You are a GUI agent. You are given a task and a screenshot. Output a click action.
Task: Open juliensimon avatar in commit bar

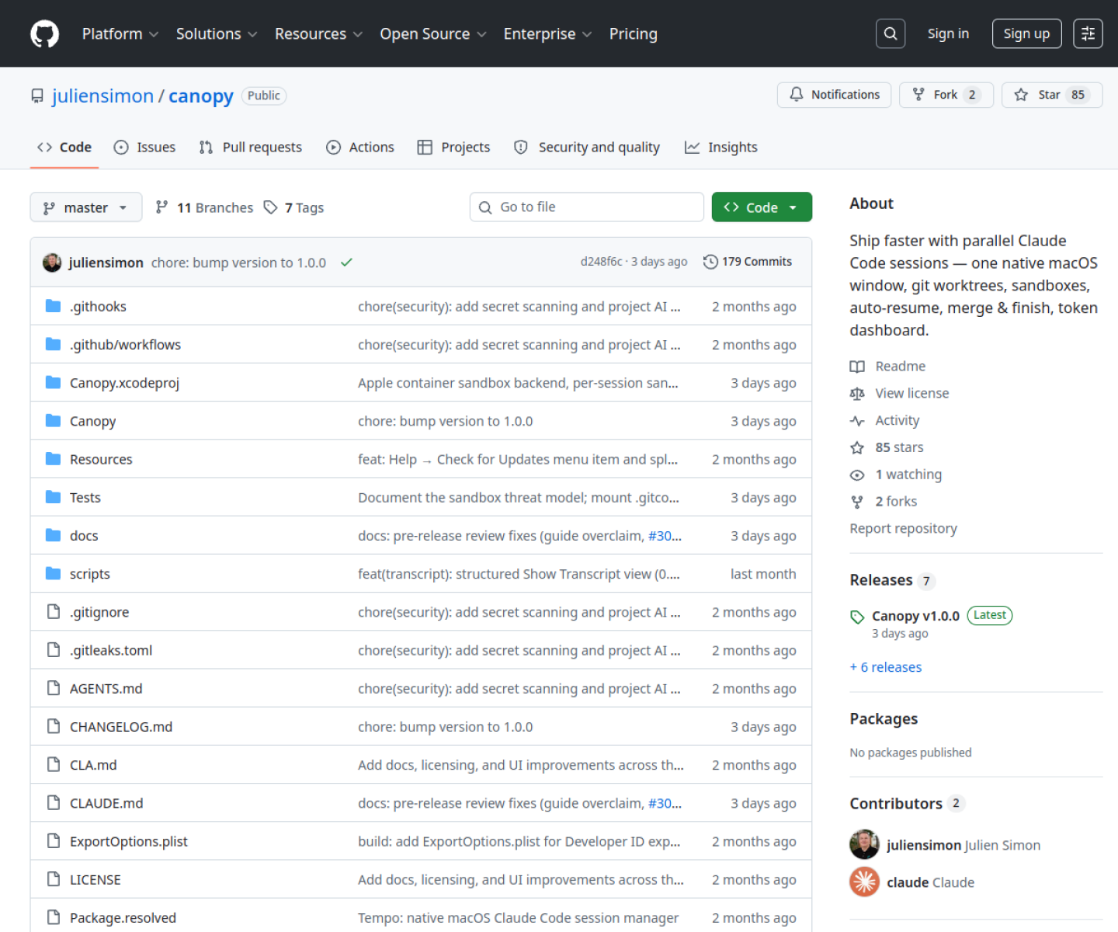(x=52, y=263)
